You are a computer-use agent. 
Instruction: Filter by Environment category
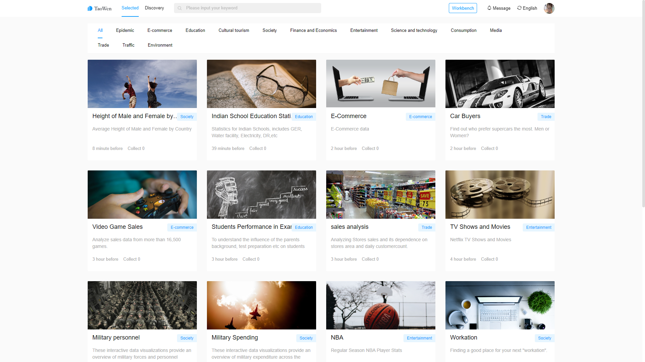coord(160,45)
